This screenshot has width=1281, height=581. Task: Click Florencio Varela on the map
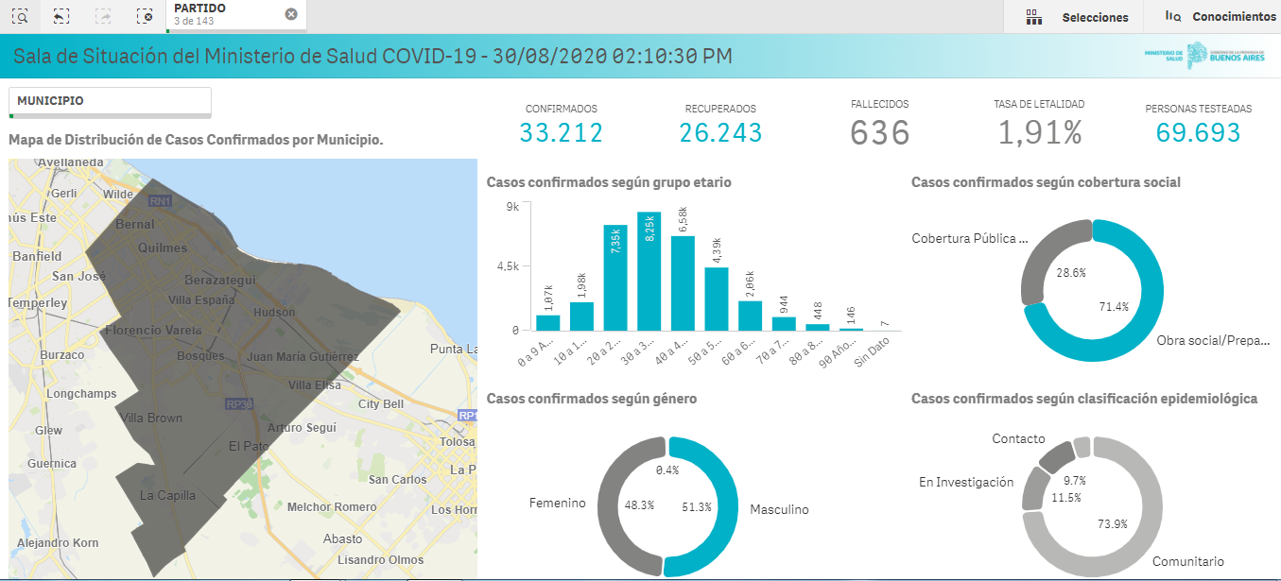[153, 331]
